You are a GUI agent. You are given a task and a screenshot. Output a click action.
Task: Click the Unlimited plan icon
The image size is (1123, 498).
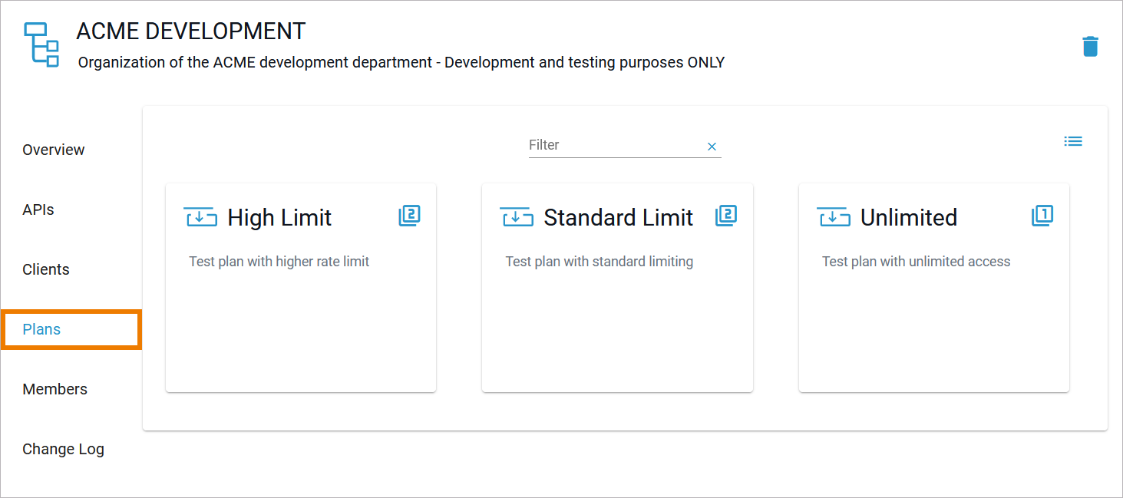coord(834,217)
